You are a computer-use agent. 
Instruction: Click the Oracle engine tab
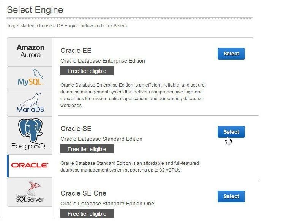tap(30, 166)
